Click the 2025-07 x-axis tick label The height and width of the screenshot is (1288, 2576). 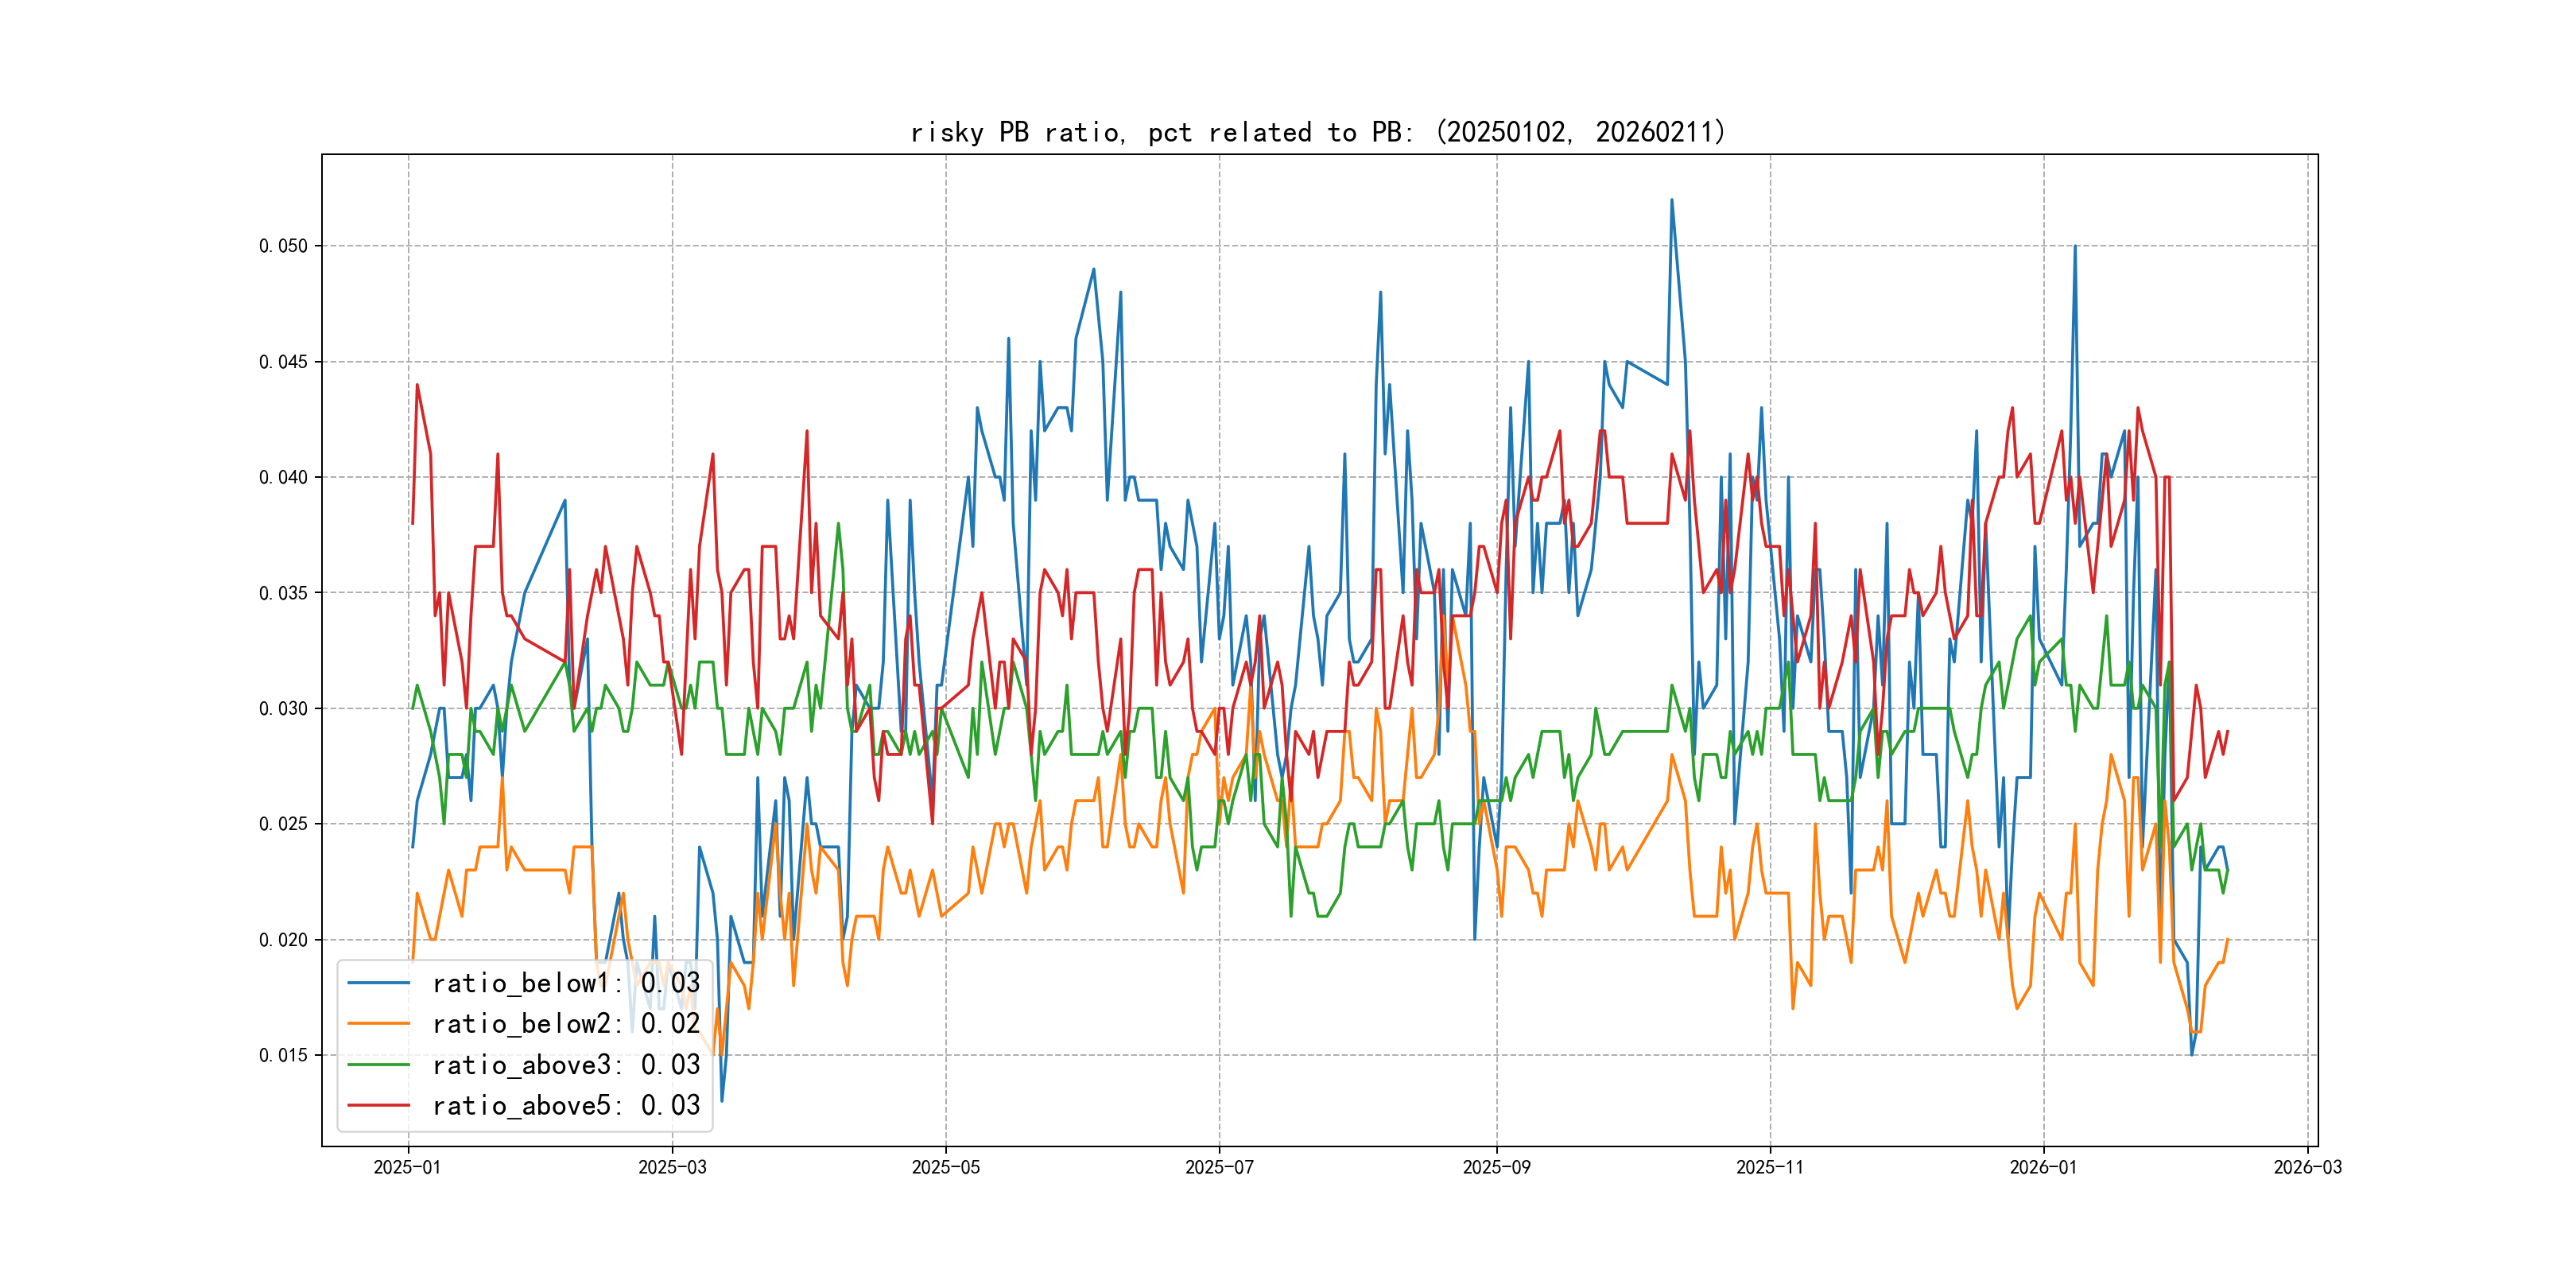[1219, 1167]
